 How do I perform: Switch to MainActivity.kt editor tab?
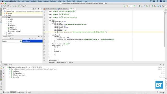[63, 9]
